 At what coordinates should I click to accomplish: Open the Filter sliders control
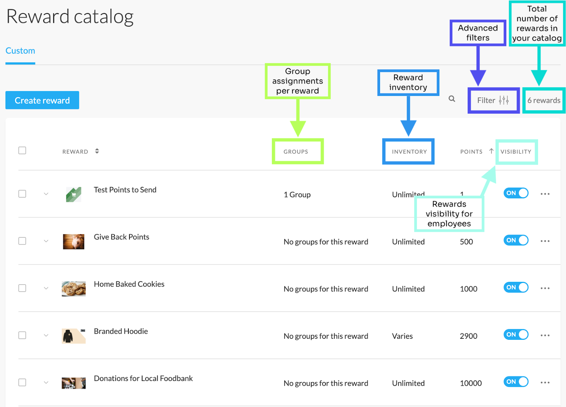(x=493, y=100)
